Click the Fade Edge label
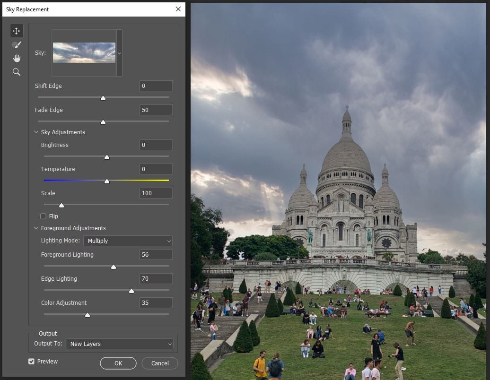 click(49, 110)
